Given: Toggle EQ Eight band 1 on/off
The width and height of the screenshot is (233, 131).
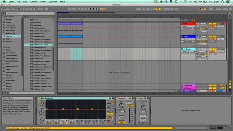Looking at the screenshot, I should [x=48, y=123].
